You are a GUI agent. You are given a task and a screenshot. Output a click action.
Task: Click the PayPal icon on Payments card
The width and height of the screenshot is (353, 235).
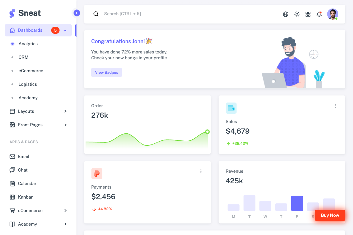[x=97, y=174]
